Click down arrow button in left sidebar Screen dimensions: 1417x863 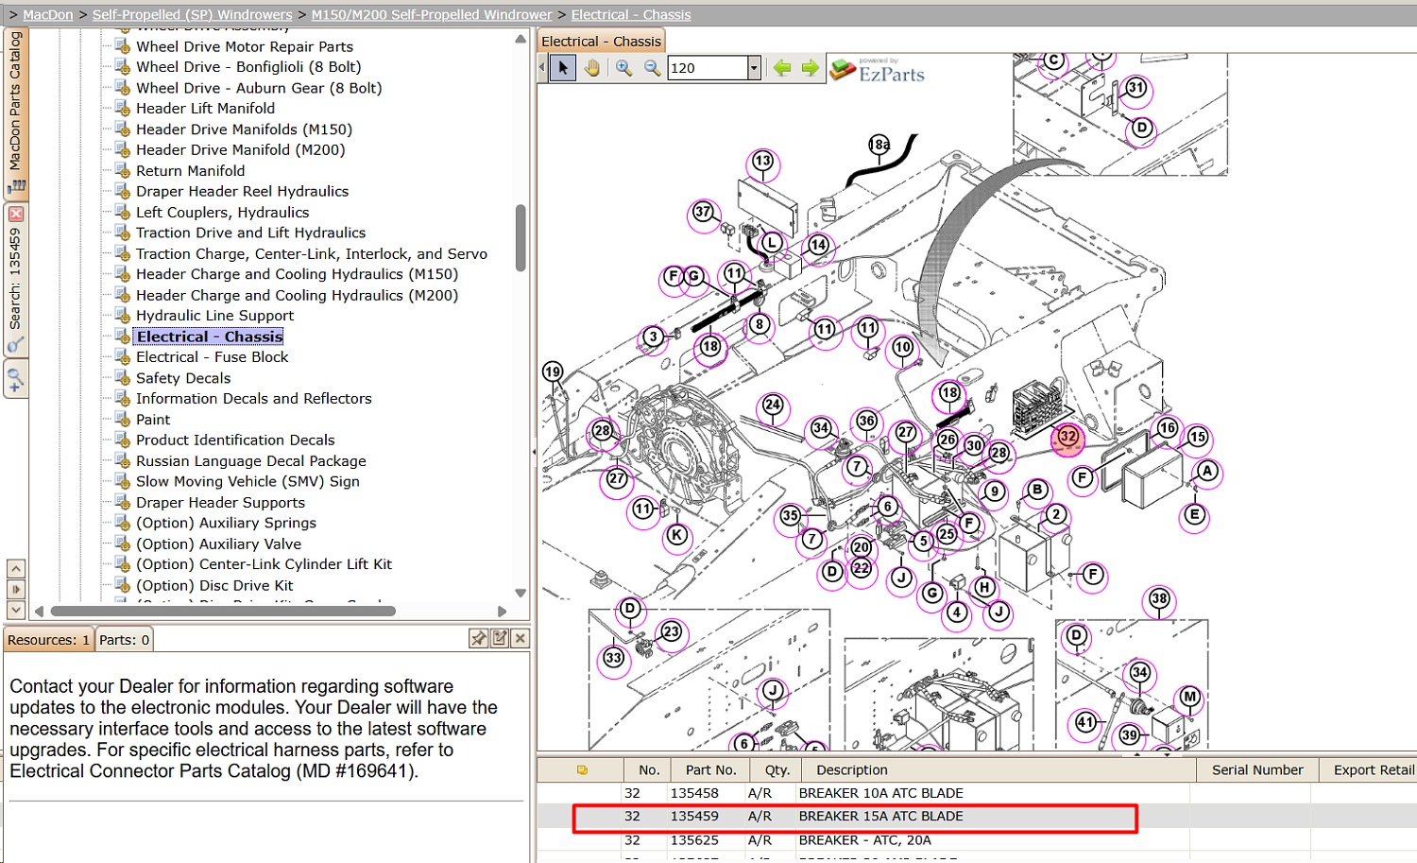coord(16,611)
